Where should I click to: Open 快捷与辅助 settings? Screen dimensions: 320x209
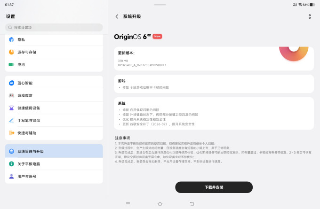coord(54,133)
